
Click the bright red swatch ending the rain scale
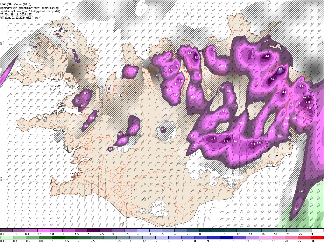coord(317,237)
